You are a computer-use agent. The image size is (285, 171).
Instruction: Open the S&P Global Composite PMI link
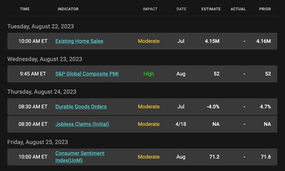pyautogui.click(x=87, y=74)
